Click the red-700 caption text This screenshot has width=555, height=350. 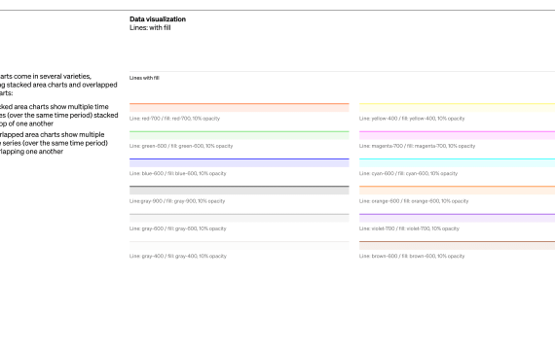[x=174, y=119]
